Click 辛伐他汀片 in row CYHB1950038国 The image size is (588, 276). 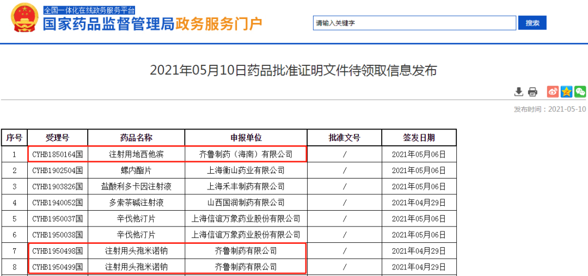[136, 235]
